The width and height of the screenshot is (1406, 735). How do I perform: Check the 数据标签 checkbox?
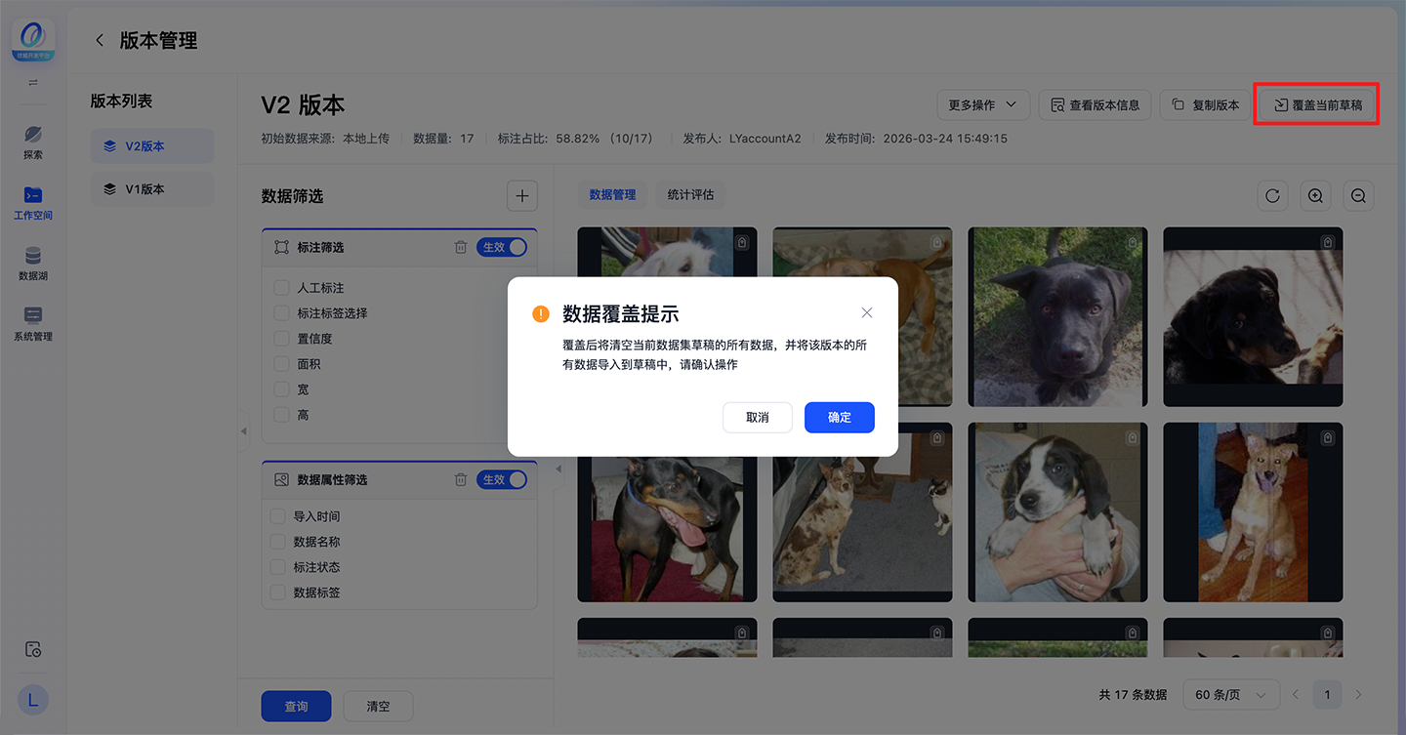(x=277, y=592)
